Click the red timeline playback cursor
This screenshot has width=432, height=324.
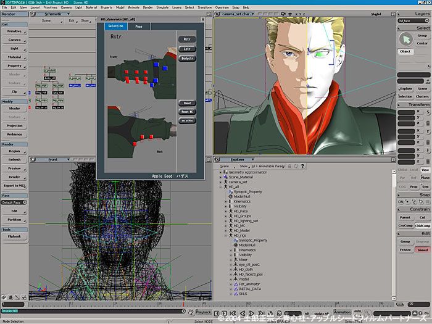183,304
